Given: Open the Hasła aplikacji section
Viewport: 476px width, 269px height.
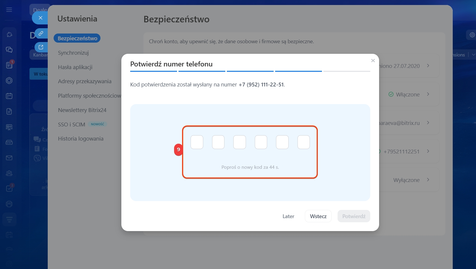Looking at the screenshot, I should 75,67.
